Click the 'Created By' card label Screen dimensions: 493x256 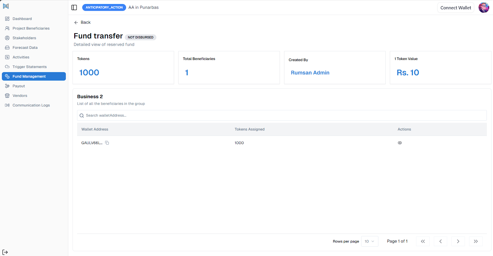(x=298, y=60)
